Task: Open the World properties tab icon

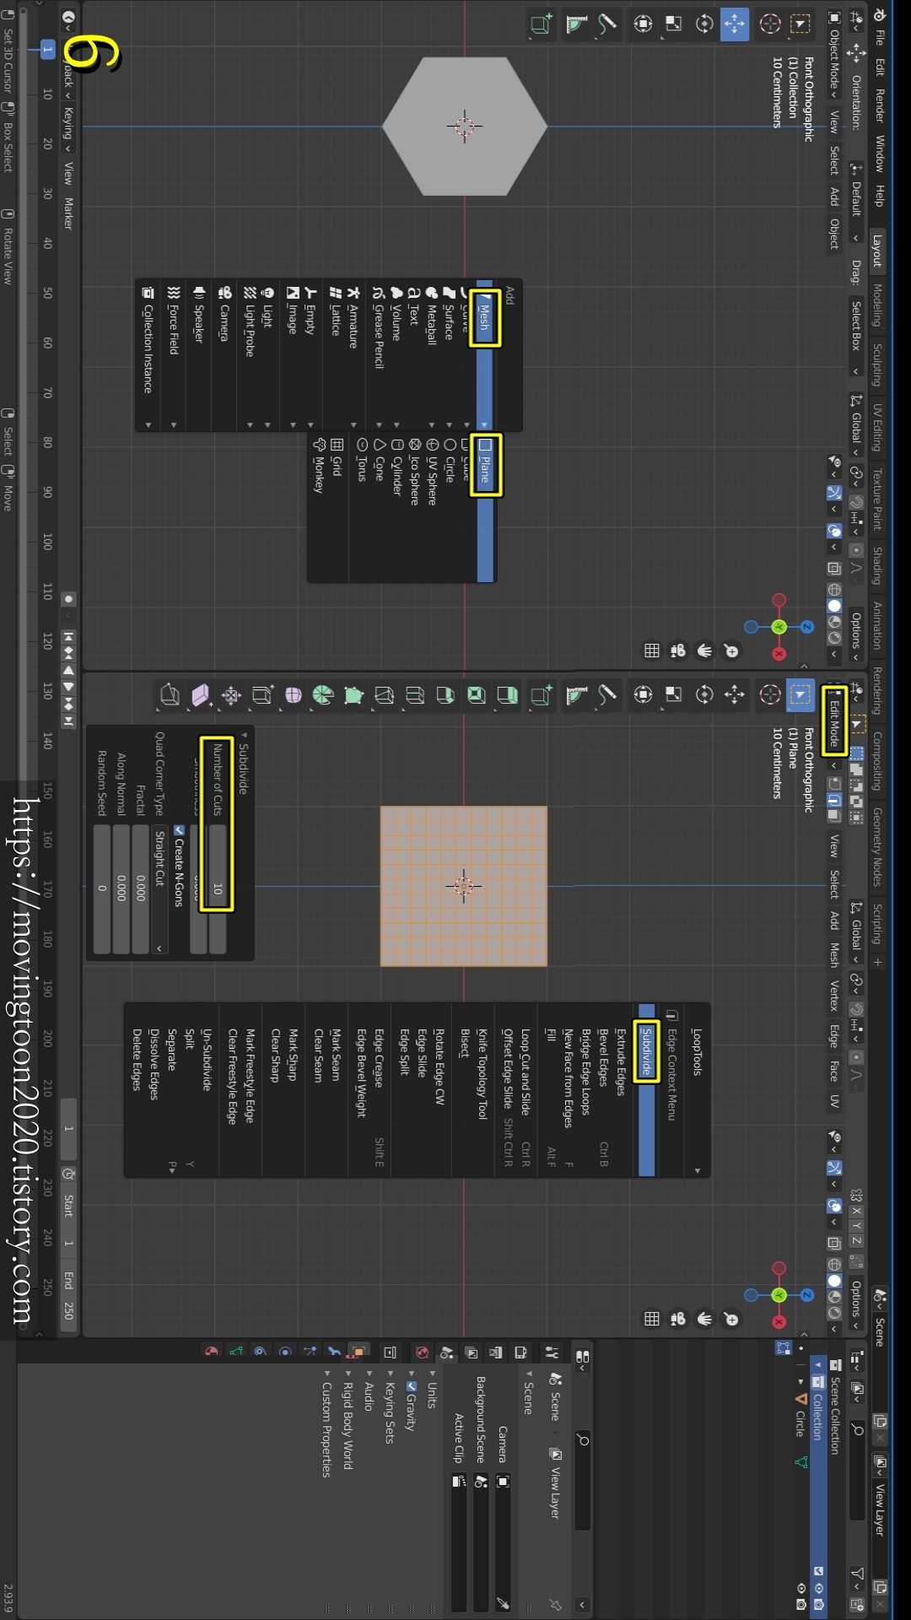Action: coord(423,1353)
